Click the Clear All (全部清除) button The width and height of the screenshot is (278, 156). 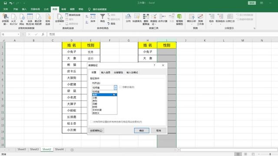[x=96, y=130]
